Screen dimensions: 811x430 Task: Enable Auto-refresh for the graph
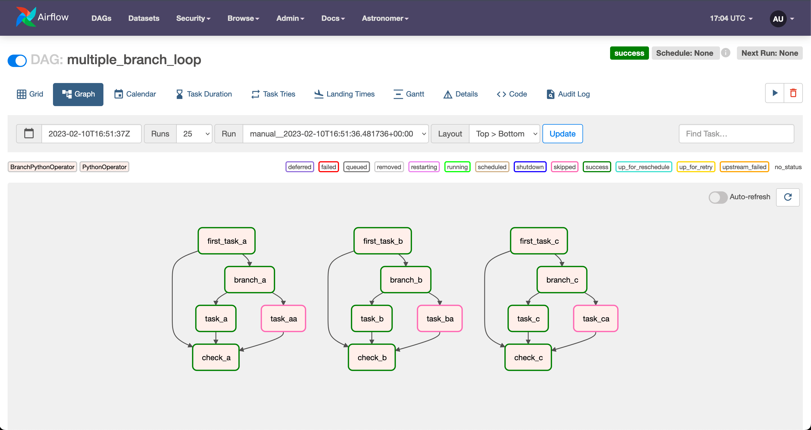[x=718, y=197]
